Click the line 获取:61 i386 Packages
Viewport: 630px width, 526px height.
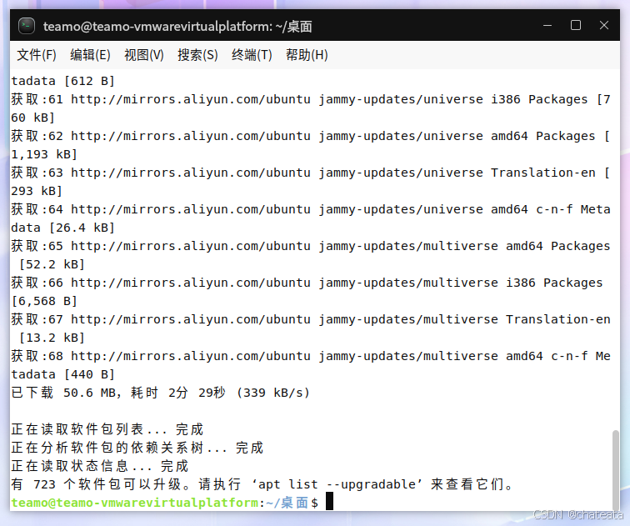(311, 99)
